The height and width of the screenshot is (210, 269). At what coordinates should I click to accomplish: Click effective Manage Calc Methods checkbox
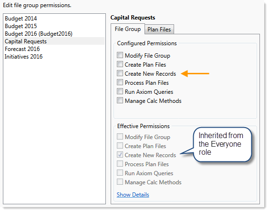pyautogui.click(x=120, y=182)
